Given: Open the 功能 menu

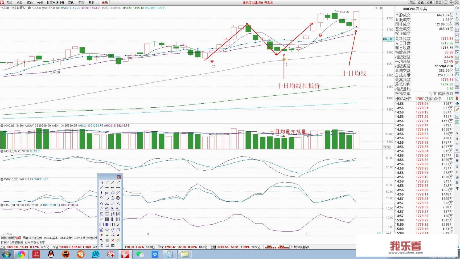Looking at the screenshot, I should click(x=20, y=3).
